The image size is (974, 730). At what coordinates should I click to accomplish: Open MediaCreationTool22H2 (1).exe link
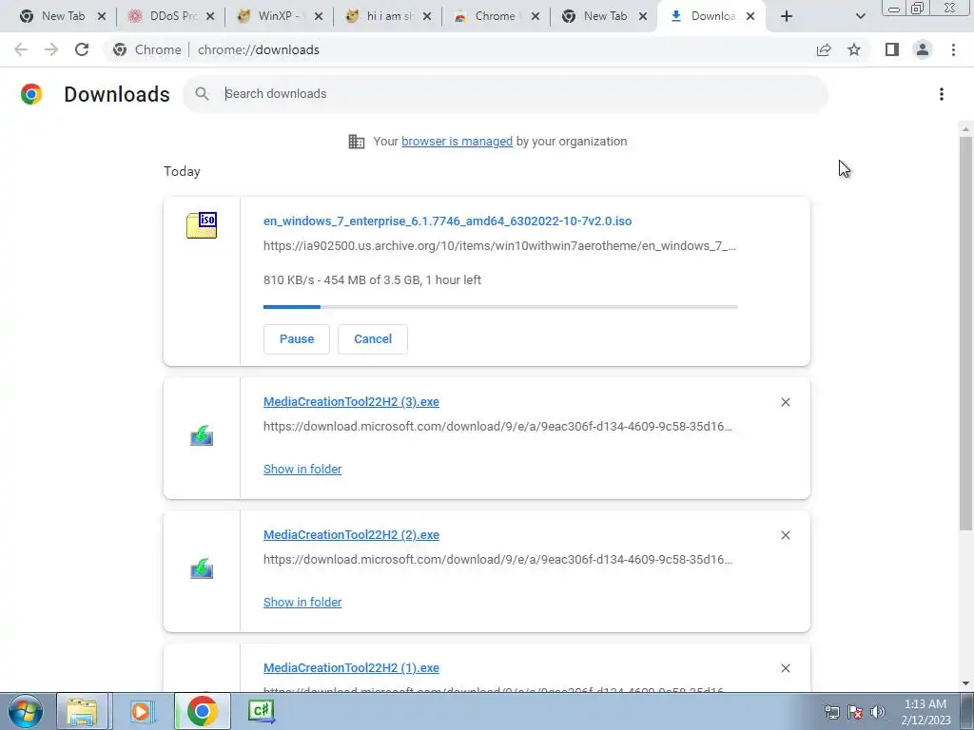coord(351,668)
